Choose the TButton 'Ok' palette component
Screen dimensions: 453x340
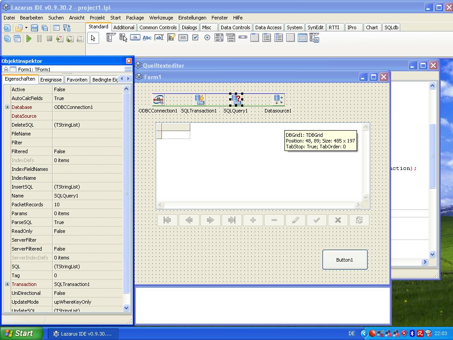point(135,38)
